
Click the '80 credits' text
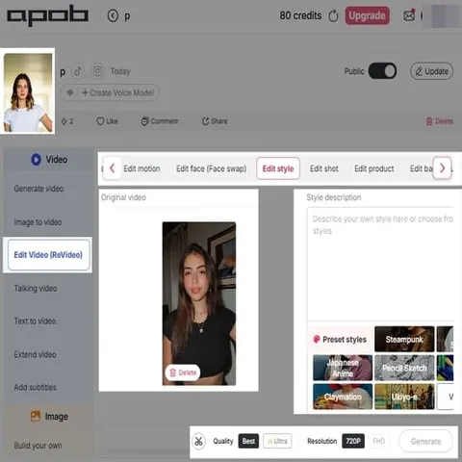300,15
